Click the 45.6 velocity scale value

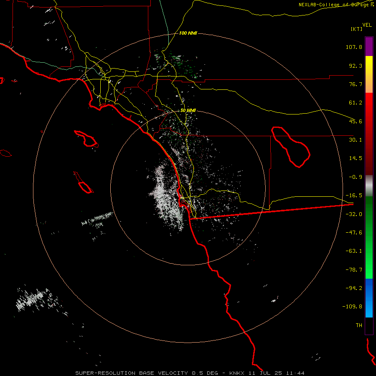click(356, 121)
